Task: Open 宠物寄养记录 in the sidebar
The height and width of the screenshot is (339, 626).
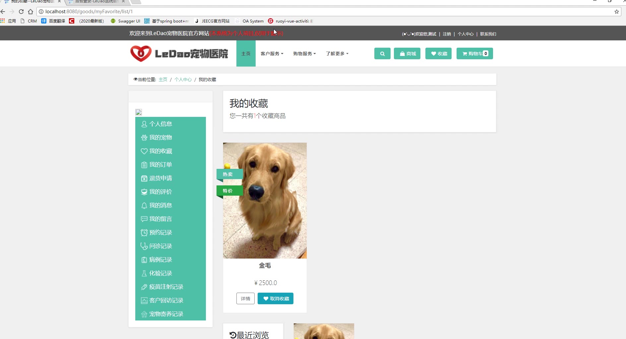Action: [x=170, y=314]
